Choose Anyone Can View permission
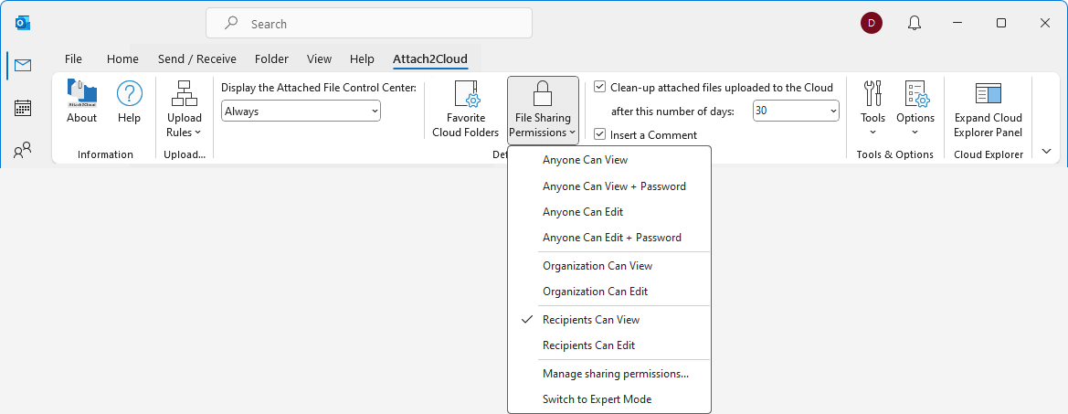1068x414 pixels. [609, 160]
